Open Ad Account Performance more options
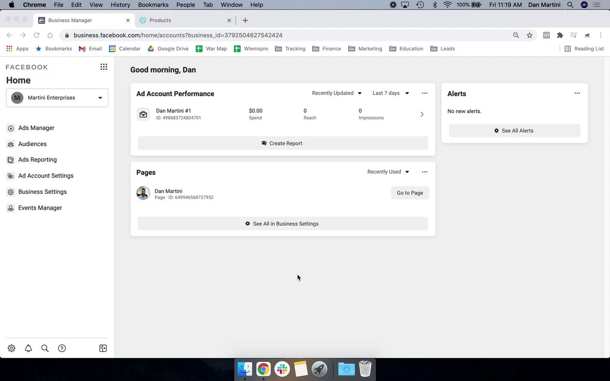The image size is (610, 381). 425,93
